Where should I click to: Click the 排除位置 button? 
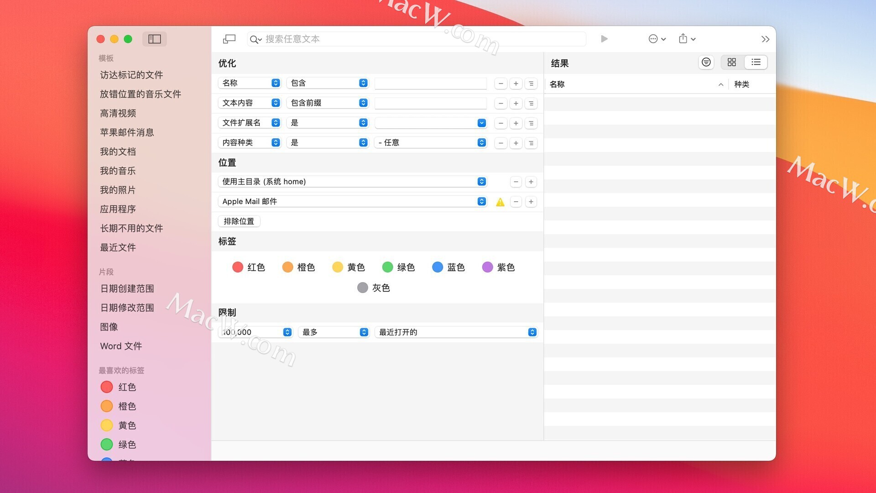[239, 221]
